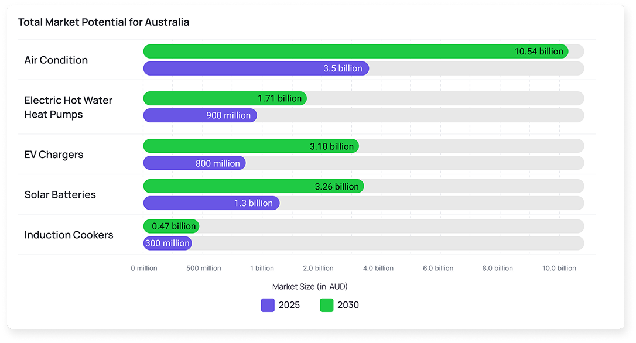Select the heat pumps 900 million bar
Screen dimensions: 636x343
[x=200, y=115]
